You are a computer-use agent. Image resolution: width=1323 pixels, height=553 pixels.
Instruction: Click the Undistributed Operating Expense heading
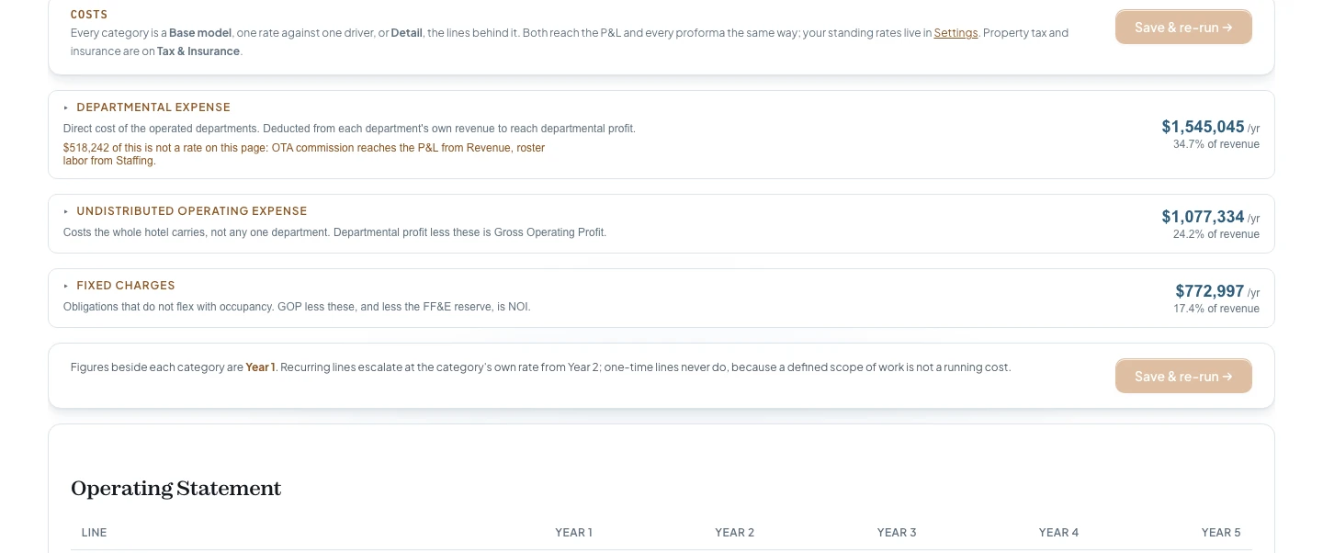192,211
